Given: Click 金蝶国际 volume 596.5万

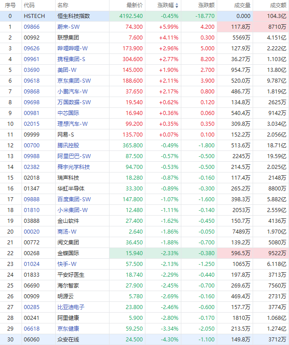Looking at the screenshot, I should (x=241, y=253).
